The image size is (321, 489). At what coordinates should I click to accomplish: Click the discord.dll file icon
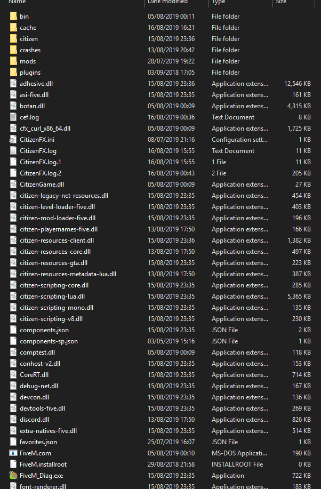pyautogui.click(x=13, y=420)
